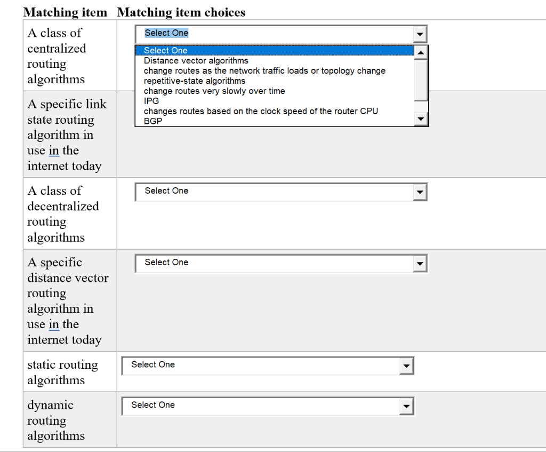Click the 'Matching item' column header

(65, 13)
